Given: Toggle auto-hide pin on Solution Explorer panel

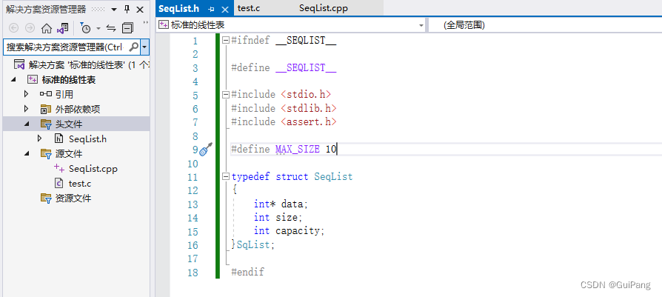Looking at the screenshot, I should (127, 10).
